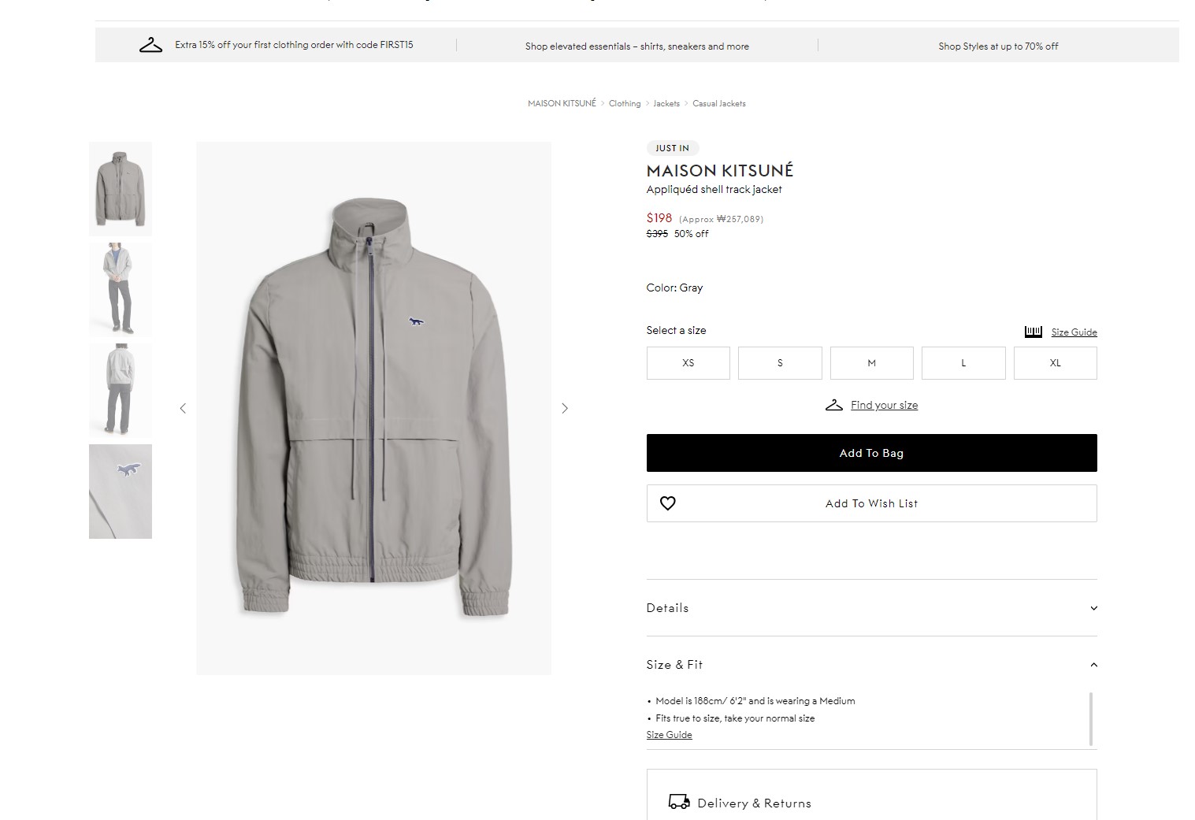The image size is (1195, 820).
Task: Click the Size & Fit panel scrollbar
Action: coord(1090,718)
